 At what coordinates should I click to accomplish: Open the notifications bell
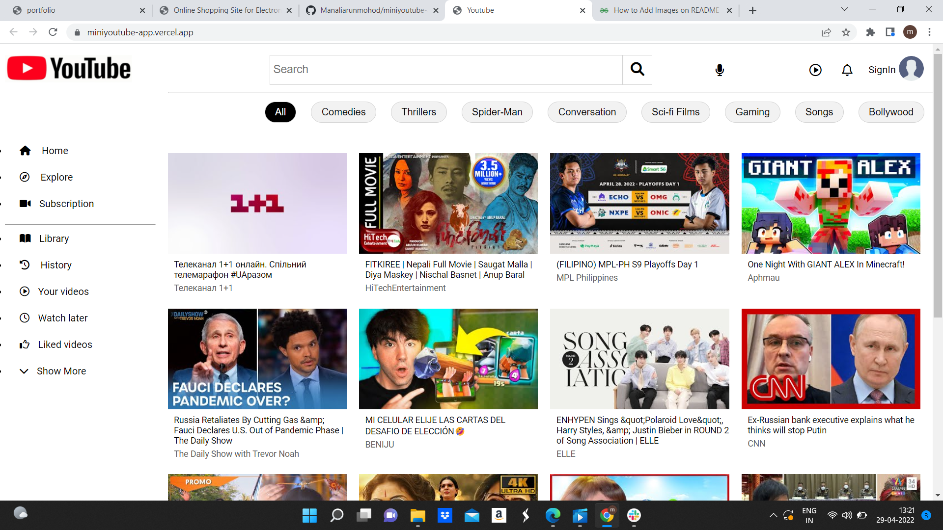[x=847, y=70]
